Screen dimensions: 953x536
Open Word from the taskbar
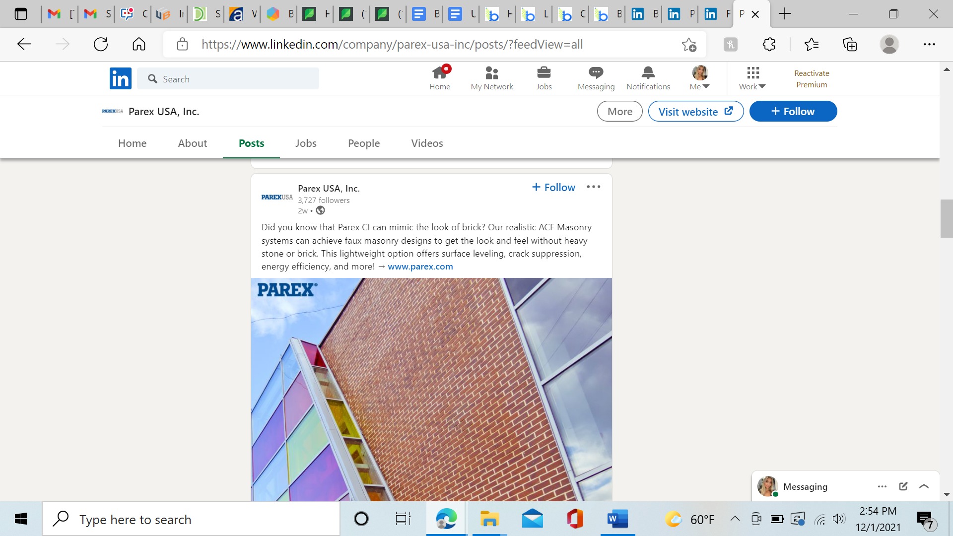coord(617,519)
